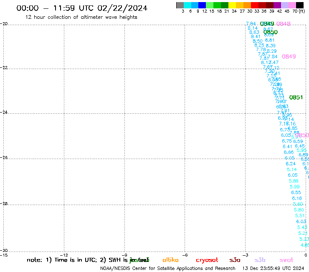Select the pink 'swot' satellite label
The height and width of the screenshot is (272, 309).
pos(286,260)
